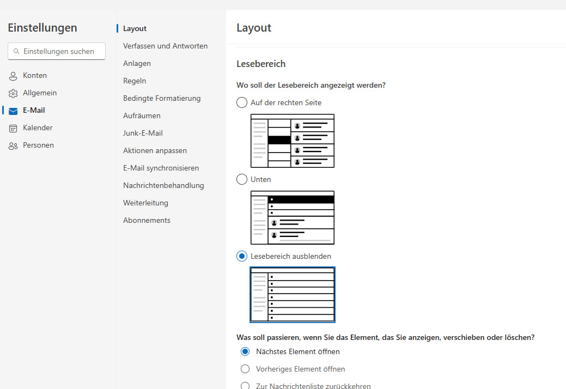Click the Lesebereich section heading
Screen dimensions: 566x389
coord(261,64)
